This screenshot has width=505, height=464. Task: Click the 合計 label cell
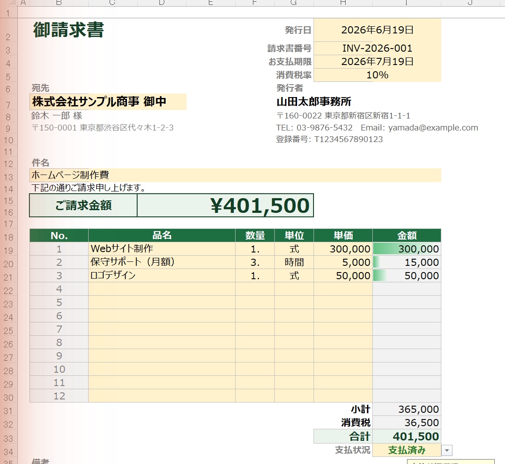point(343,436)
